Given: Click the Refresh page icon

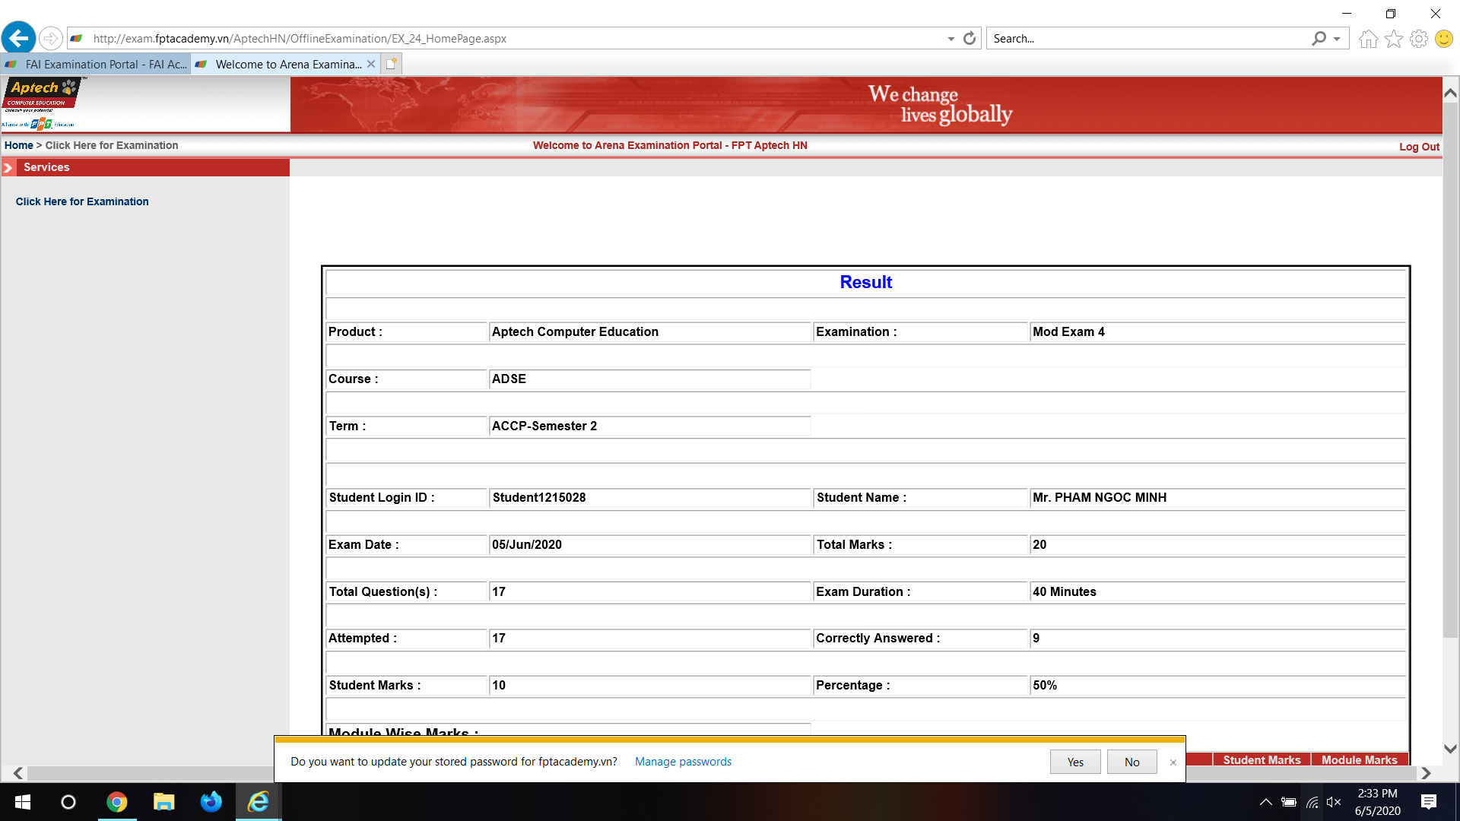Looking at the screenshot, I should (970, 38).
